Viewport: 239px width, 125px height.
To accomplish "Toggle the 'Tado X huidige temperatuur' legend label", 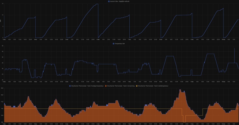I will point(87,86).
